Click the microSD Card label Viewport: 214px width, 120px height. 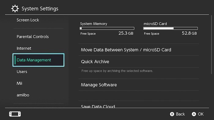155,24
